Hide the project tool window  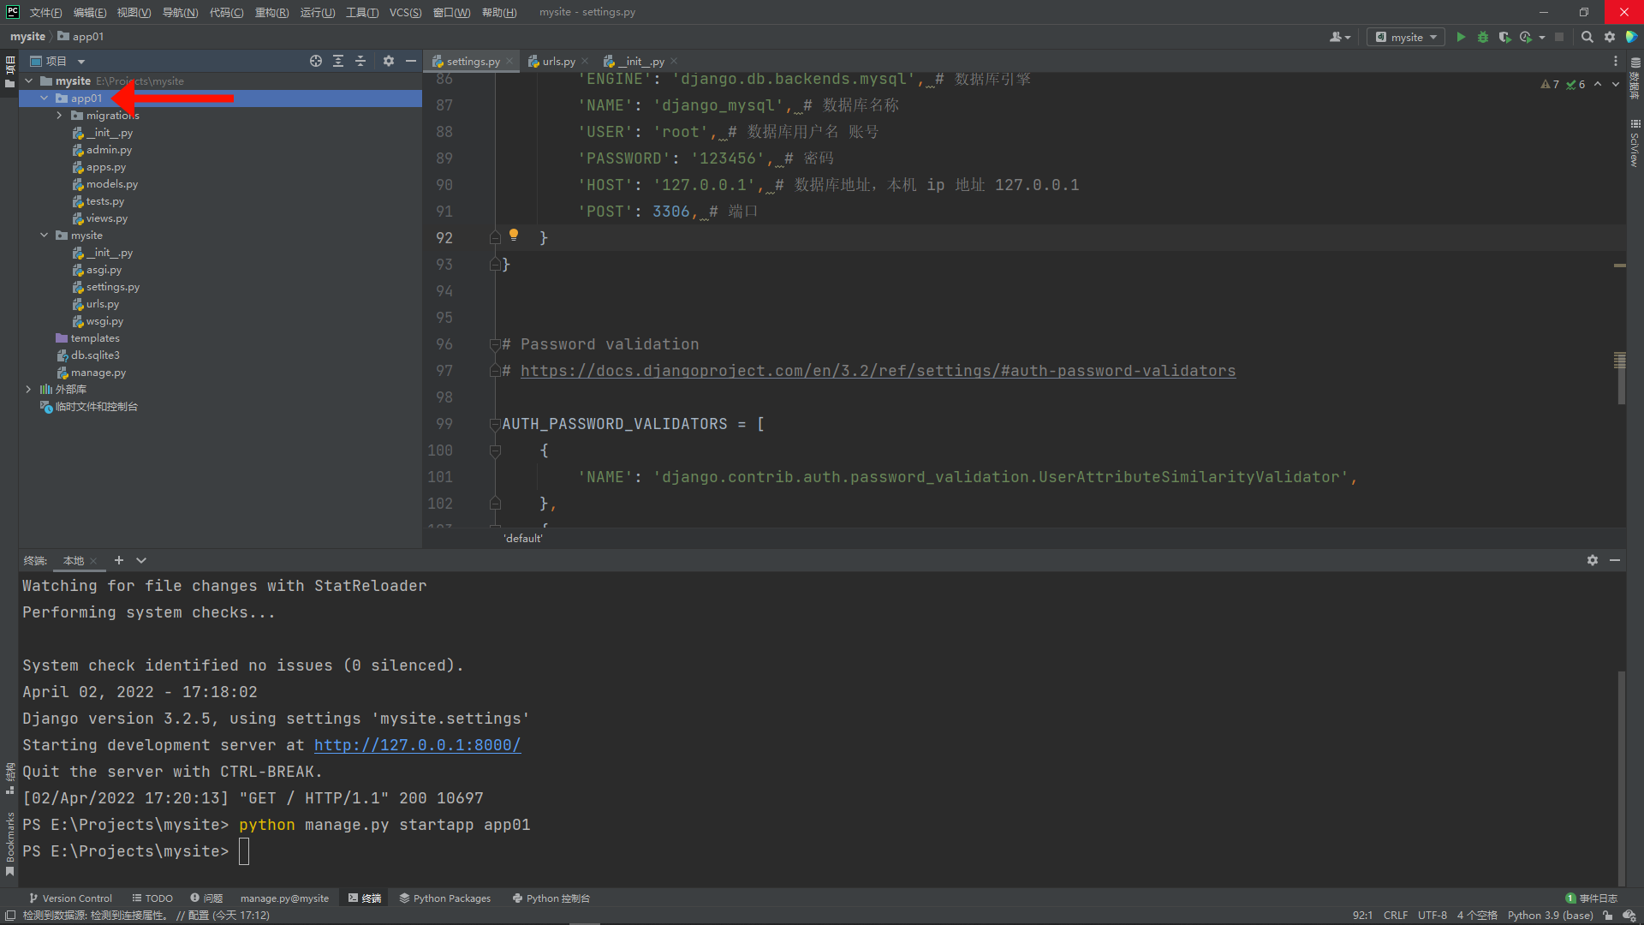tap(411, 61)
